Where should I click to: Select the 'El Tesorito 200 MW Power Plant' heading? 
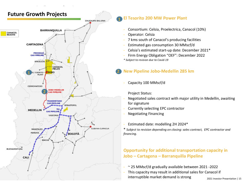pyautogui.click(x=155, y=18)
